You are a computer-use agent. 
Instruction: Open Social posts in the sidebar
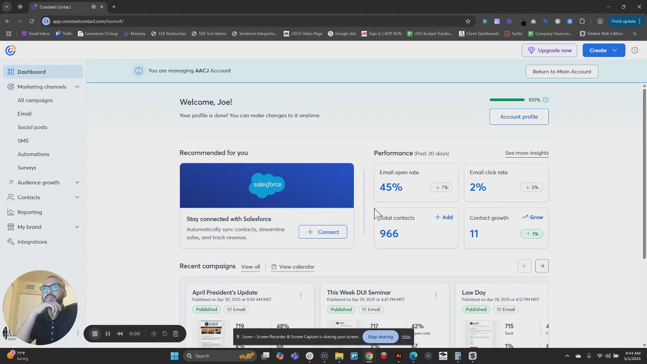(32, 127)
